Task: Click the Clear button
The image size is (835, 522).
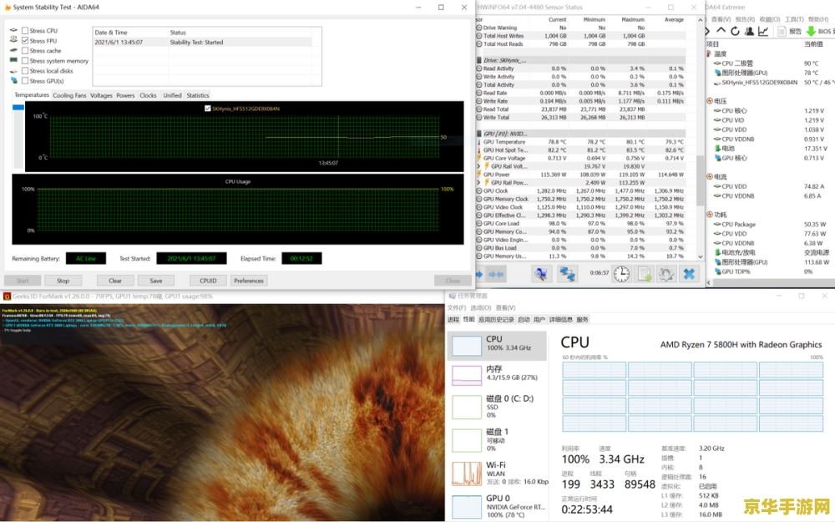Action: tap(115, 281)
